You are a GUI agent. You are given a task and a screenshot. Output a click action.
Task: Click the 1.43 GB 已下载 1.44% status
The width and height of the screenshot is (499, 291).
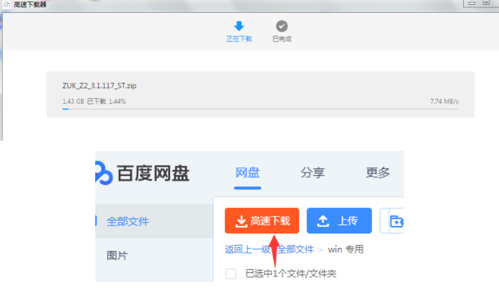click(x=94, y=101)
